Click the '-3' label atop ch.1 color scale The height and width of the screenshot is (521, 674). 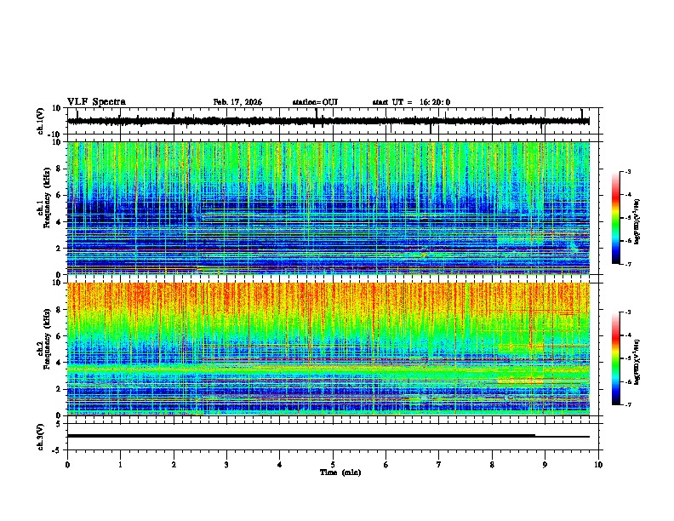(628, 171)
